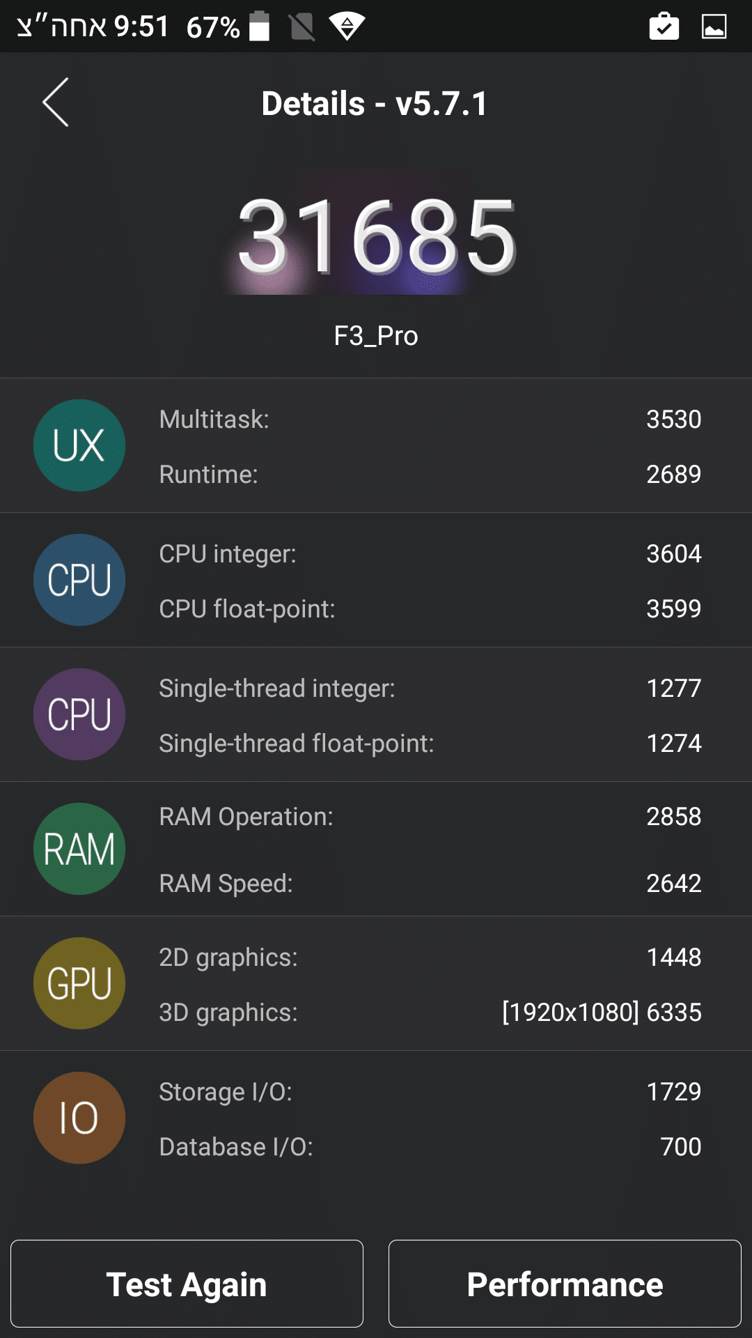Tap the image notification icon in status bar
The height and width of the screenshot is (1338, 752).
click(714, 26)
